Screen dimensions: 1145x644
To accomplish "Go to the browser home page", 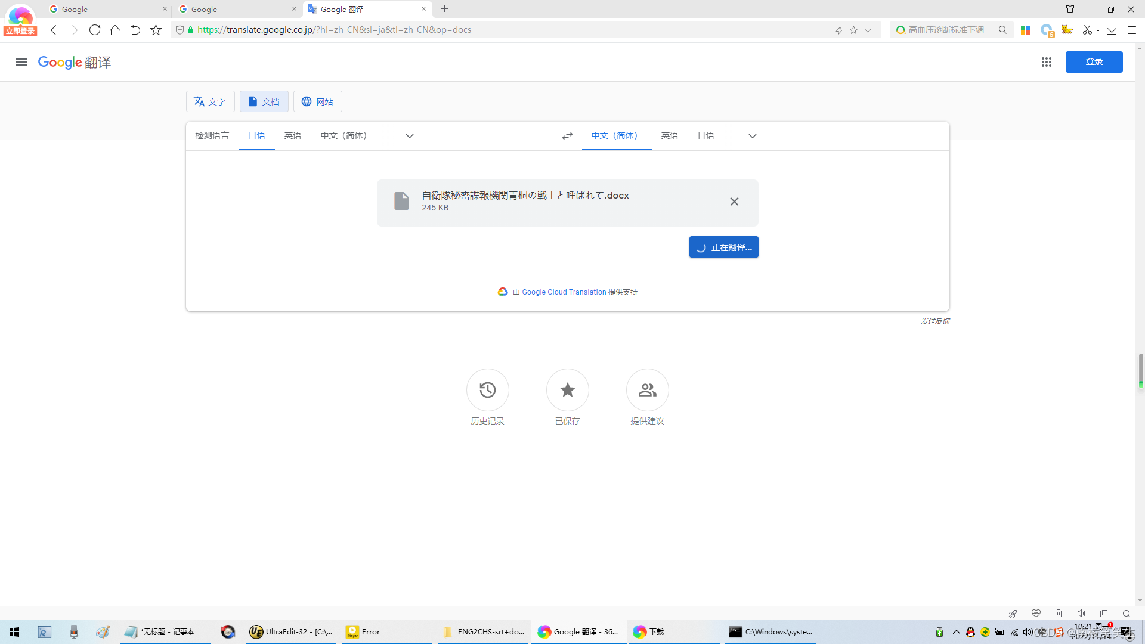I will (x=115, y=30).
